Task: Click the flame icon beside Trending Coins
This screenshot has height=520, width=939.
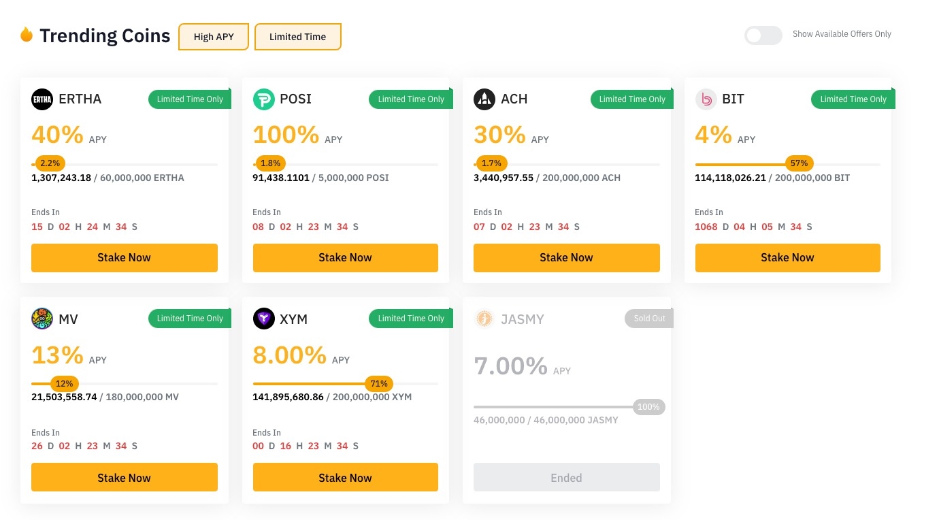Action: (x=27, y=35)
